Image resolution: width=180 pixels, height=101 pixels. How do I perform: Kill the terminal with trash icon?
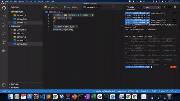[x=175, y=7]
